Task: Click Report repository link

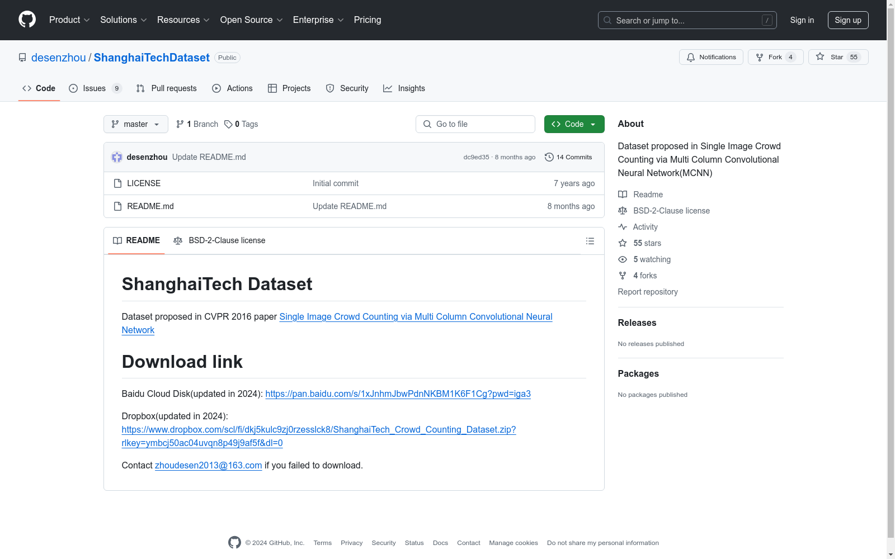Action: (x=648, y=292)
